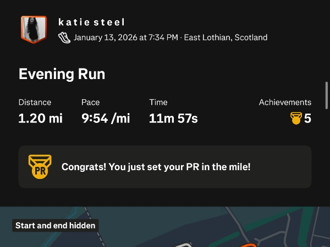
Task: Click katie steel's profile avatar
Action: coord(34,29)
